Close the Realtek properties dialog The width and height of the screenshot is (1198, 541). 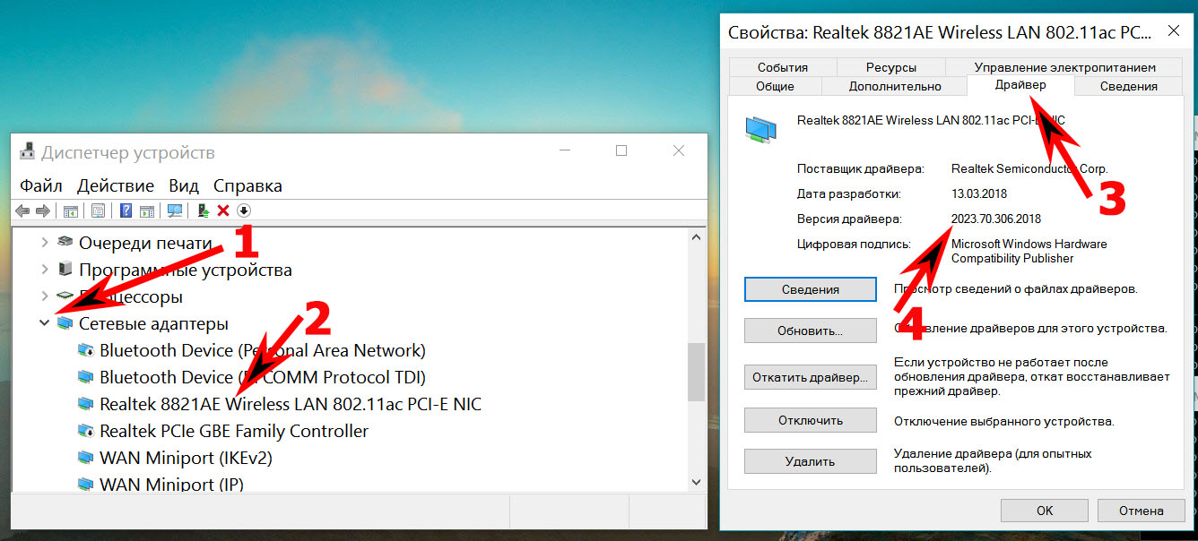click(1173, 32)
